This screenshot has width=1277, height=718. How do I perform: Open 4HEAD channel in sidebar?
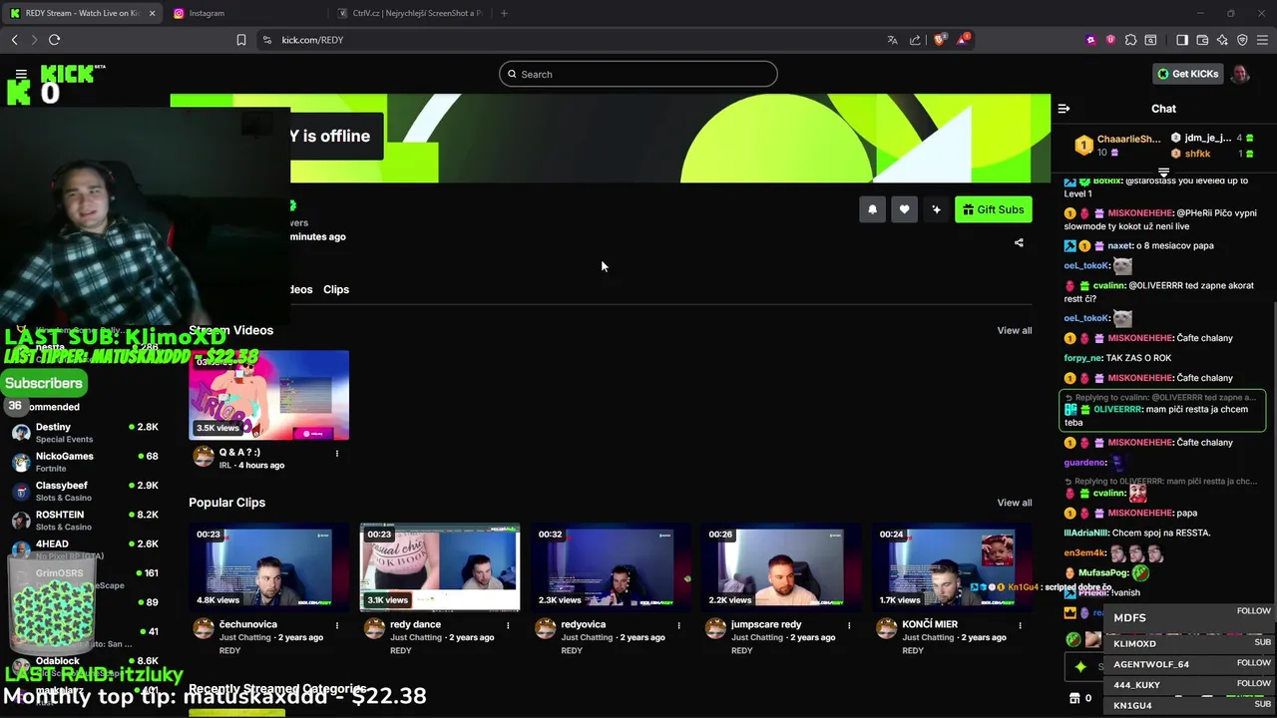85,549
